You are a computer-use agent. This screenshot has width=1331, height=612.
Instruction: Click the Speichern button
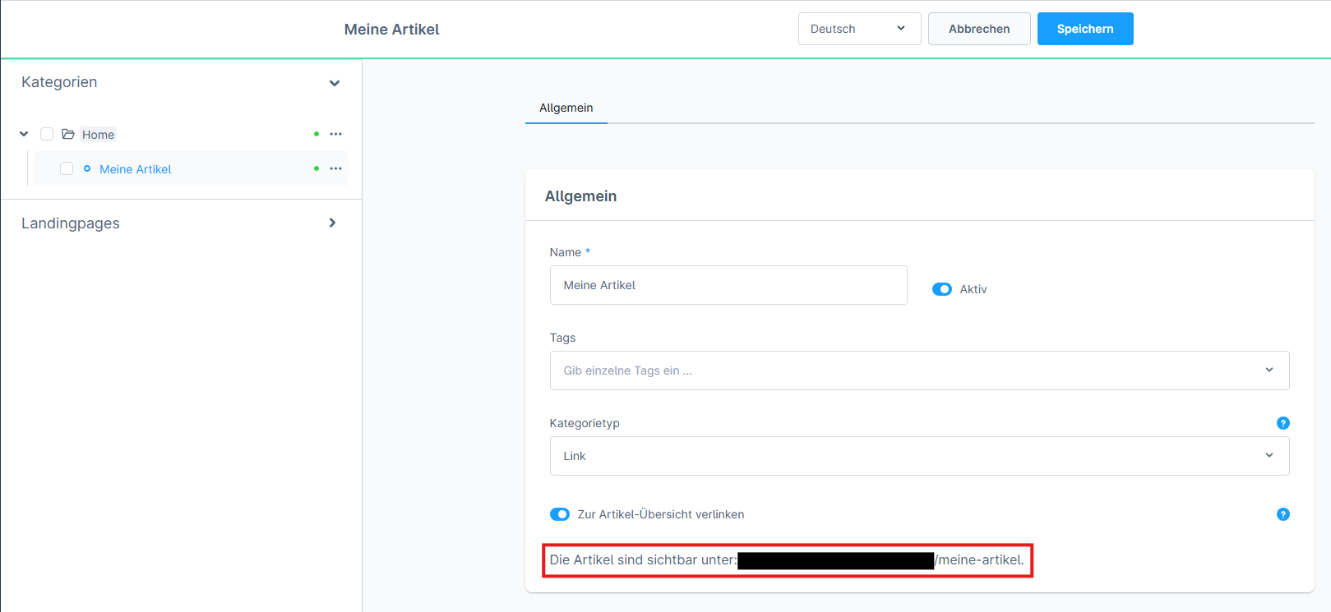tap(1084, 29)
